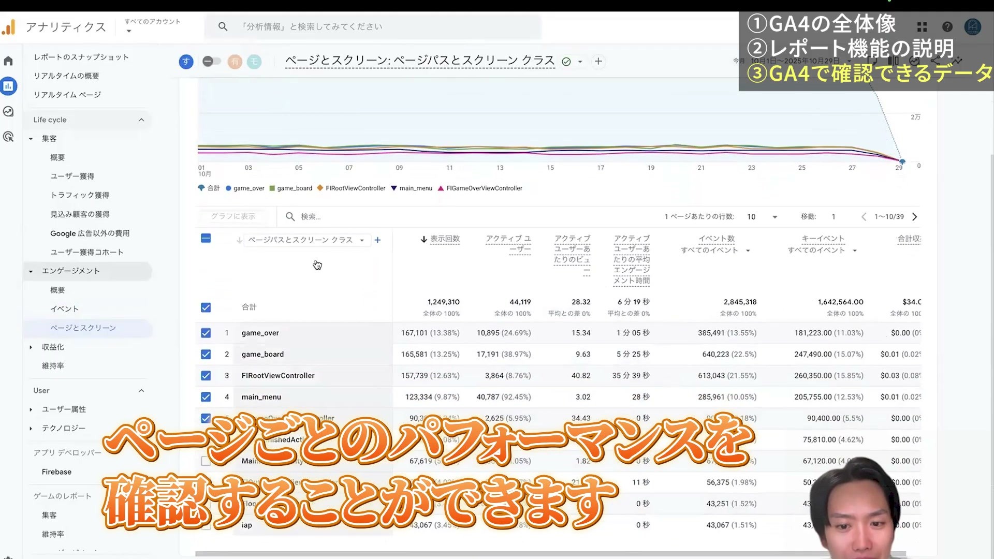Image resolution: width=994 pixels, height=559 pixels.
Task: Click the Google Analytics logo
Action: pyautogui.click(x=9, y=27)
